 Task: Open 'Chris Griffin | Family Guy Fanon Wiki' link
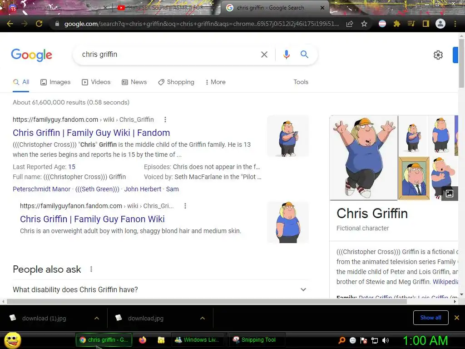(92, 219)
